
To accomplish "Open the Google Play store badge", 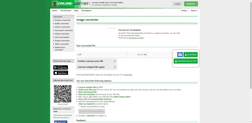I will pos(60,68).
